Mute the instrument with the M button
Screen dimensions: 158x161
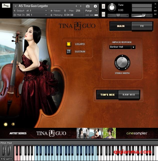pyautogui.click(x=103, y=14)
